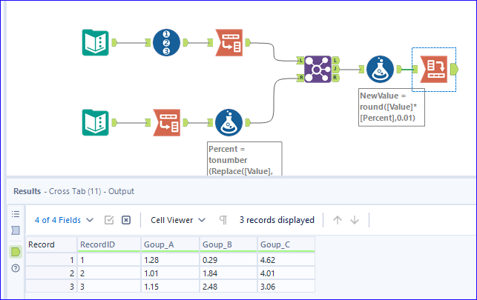This screenshot has width=477, height=300.
Task: Select cell 3.06 in Goup_C
Action: coord(286,287)
